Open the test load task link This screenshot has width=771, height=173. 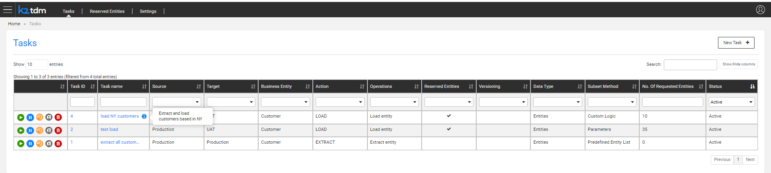[109, 129]
